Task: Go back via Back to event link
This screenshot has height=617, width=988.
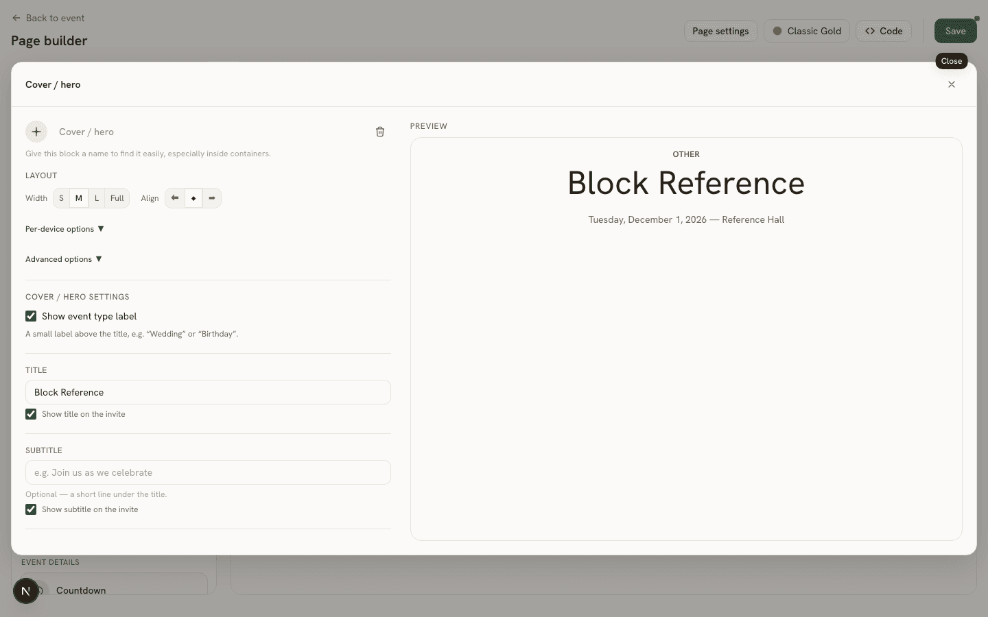Action: pyautogui.click(x=49, y=18)
